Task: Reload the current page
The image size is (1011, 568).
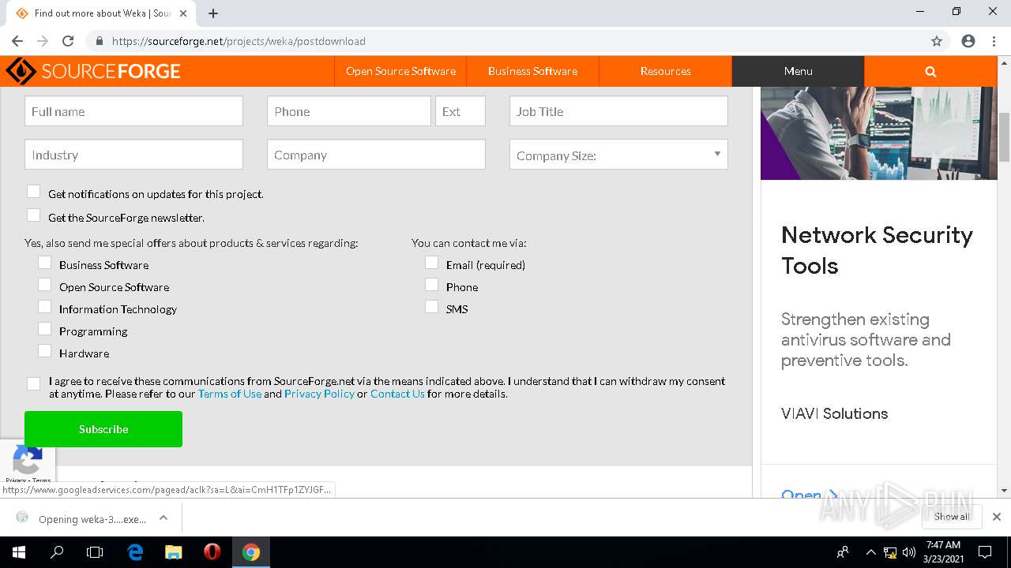Action: point(68,41)
